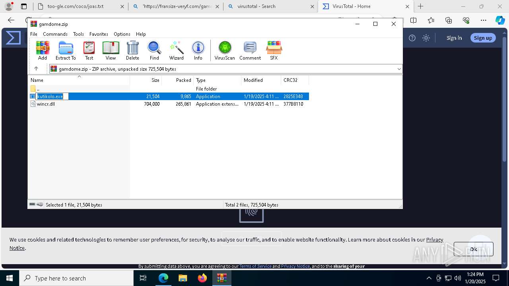Launch Firefox from taskbar
Viewport: 509px width, 286px height.
(202, 278)
